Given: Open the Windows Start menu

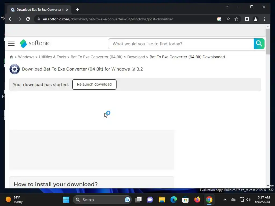Looking at the screenshot, I should click(x=66, y=200).
